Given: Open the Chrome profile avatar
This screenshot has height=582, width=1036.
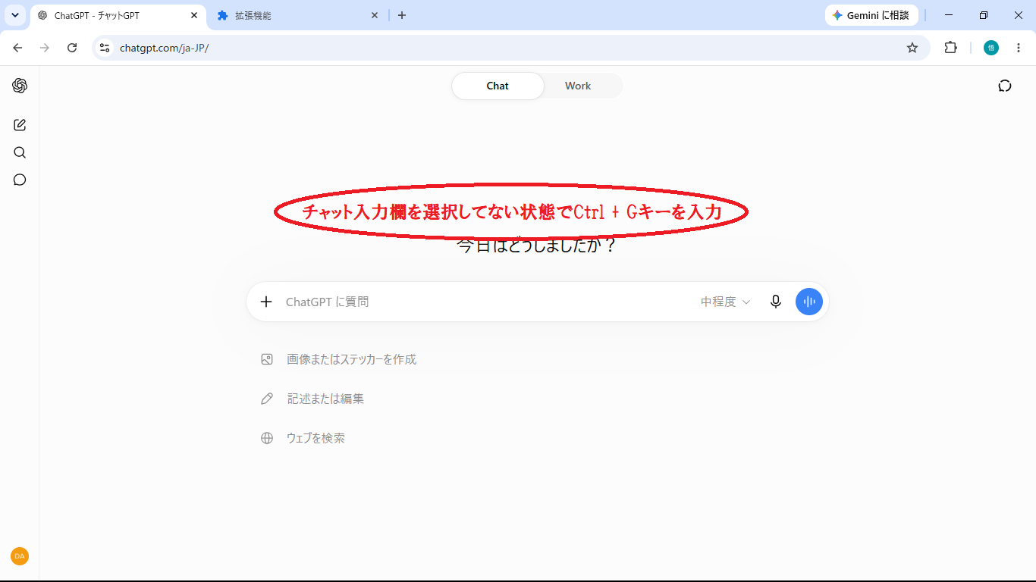Looking at the screenshot, I should (991, 48).
